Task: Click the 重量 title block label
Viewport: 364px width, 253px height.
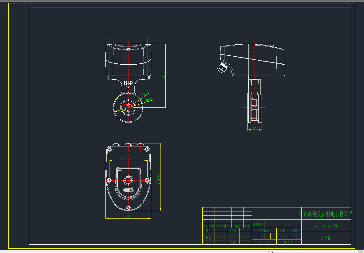Action: [282, 231]
